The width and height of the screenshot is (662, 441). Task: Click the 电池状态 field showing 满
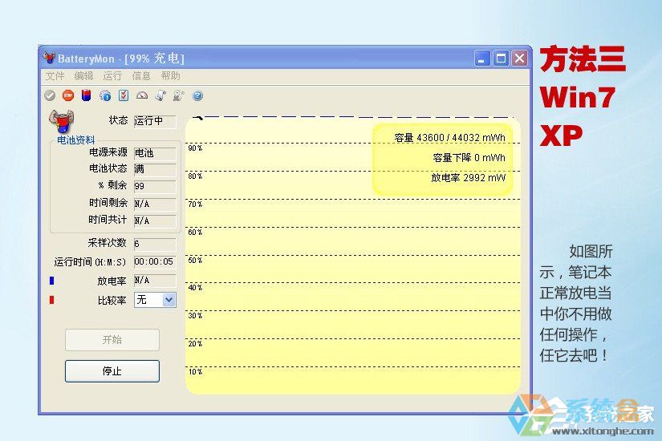(155, 169)
